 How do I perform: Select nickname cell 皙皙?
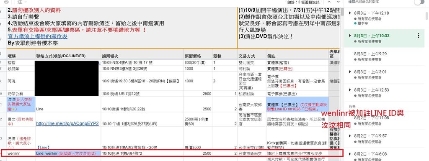[x=21, y=63]
